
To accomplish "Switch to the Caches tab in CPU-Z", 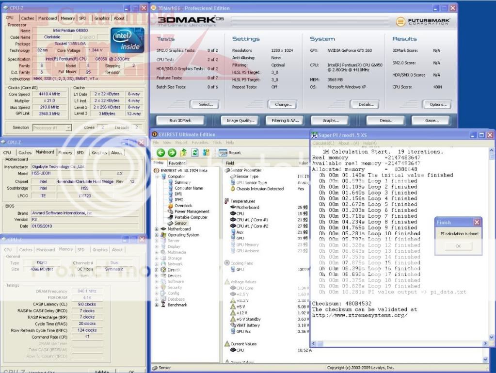I will pyautogui.click(x=28, y=18).
